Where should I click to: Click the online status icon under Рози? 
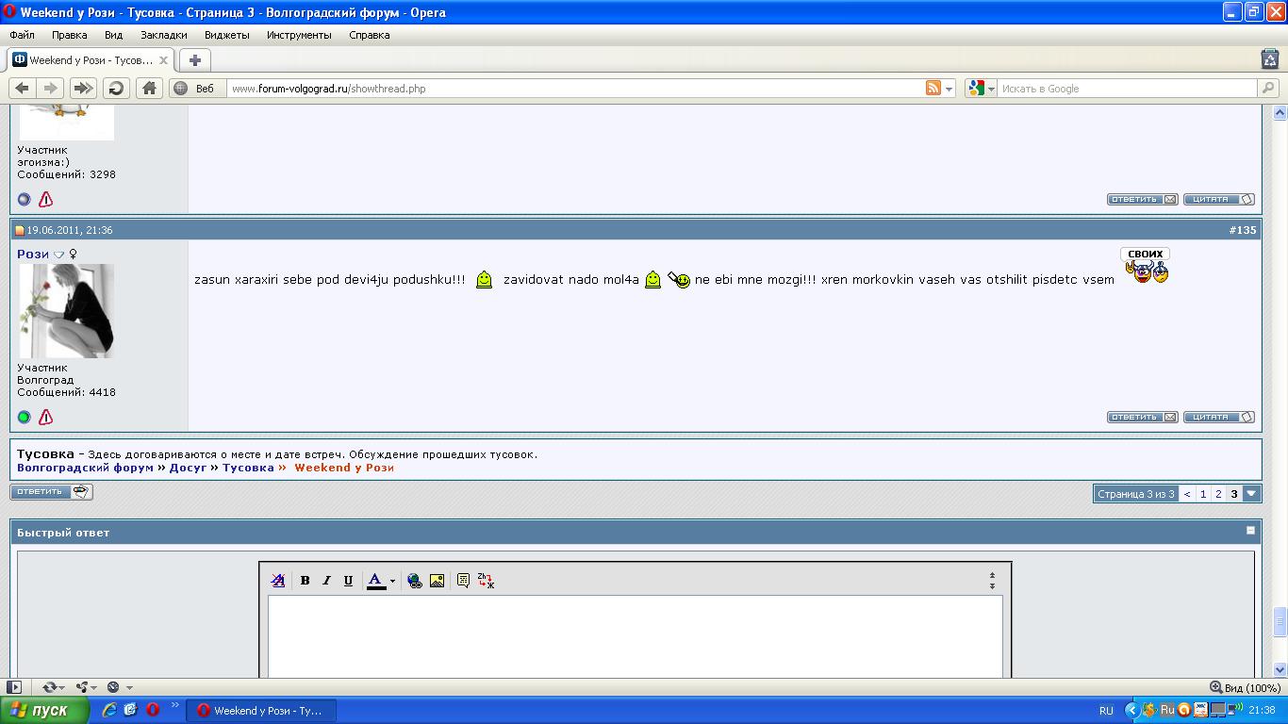coord(25,417)
